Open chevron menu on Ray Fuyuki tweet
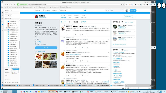166x93 pixels. coord(109,40)
